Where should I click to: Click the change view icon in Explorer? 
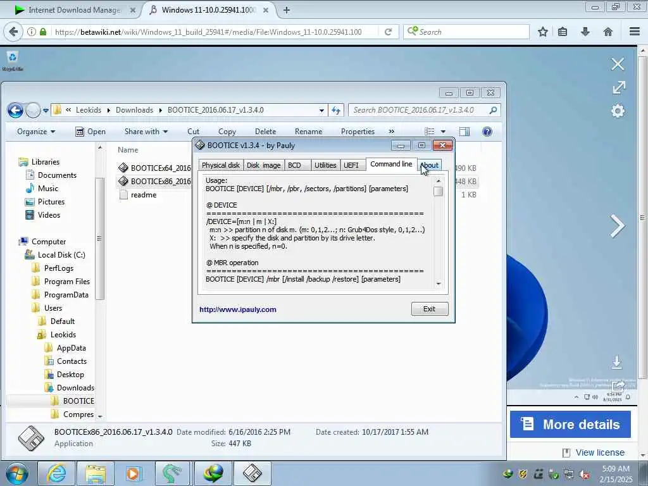430,132
